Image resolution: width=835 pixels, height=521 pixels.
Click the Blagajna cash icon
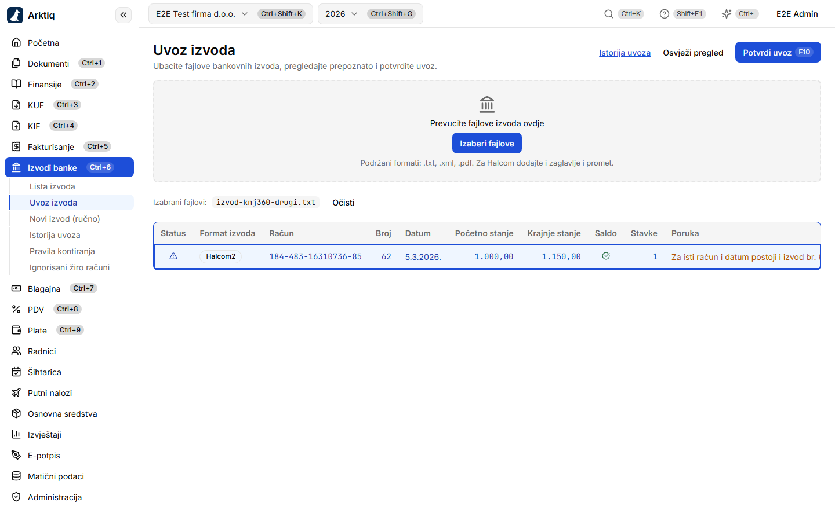(x=16, y=288)
